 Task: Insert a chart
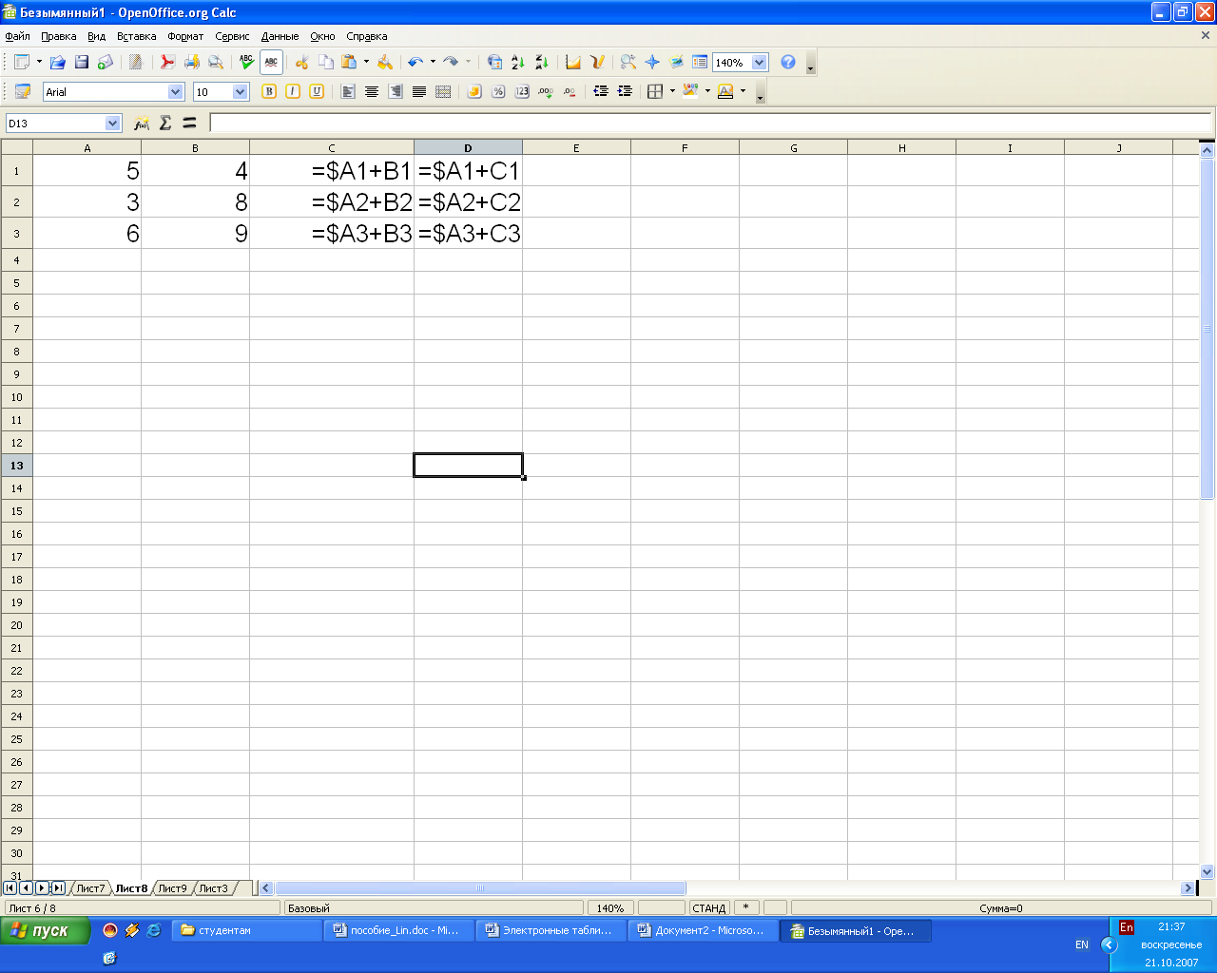tap(573, 63)
